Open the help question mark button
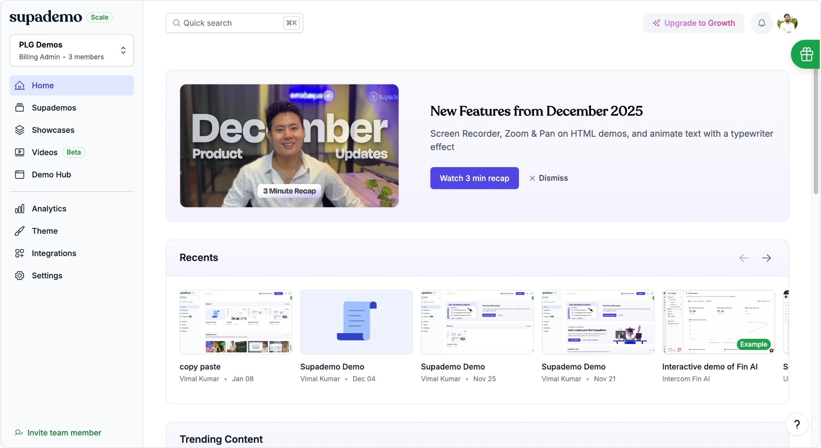This screenshot has height=448, width=821. [x=797, y=424]
